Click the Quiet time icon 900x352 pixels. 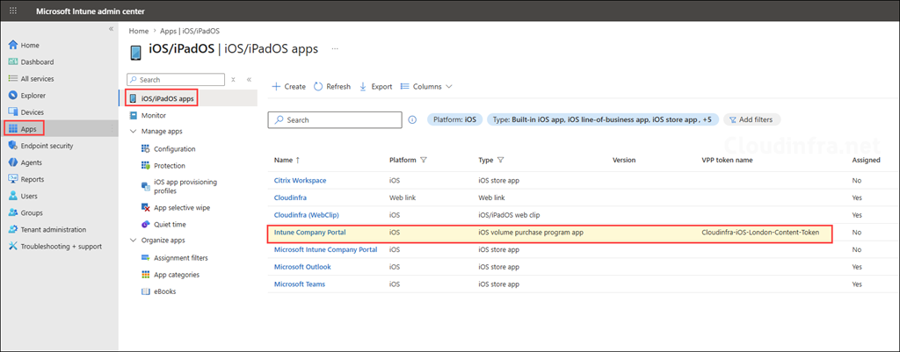[145, 224]
